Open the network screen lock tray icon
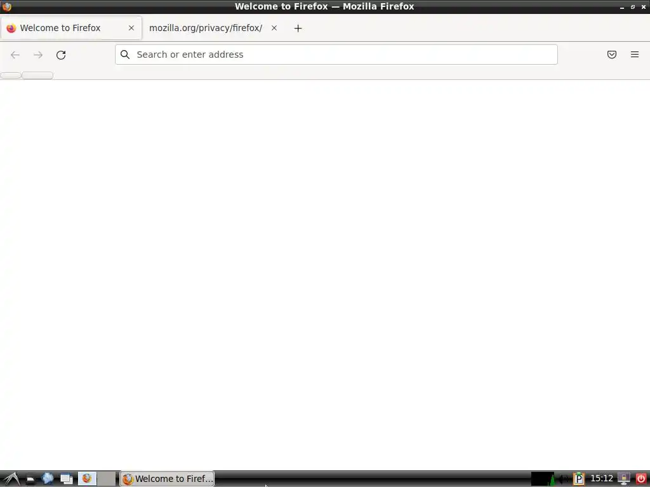Viewport: 650px width, 487px height. point(624,479)
